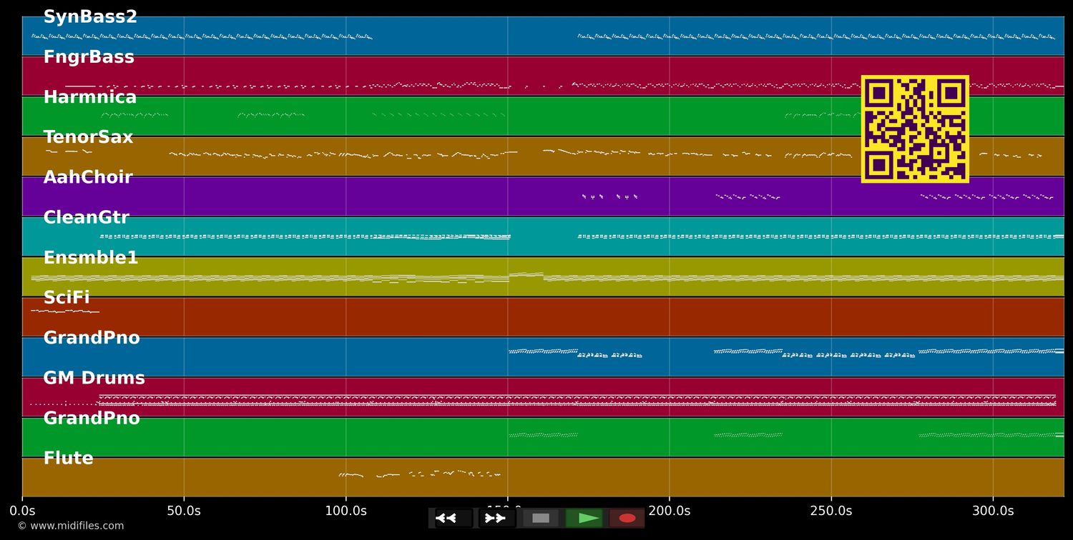Click the SciFi track label
The width and height of the screenshot is (1073, 540).
(67, 298)
